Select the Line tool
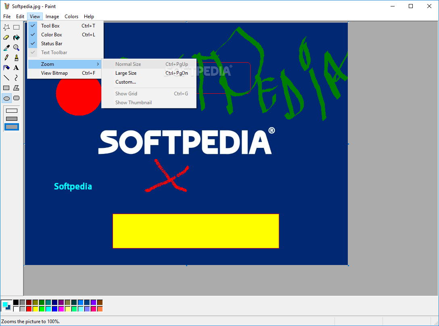This screenshot has width=439, height=326. tap(6, 78)
